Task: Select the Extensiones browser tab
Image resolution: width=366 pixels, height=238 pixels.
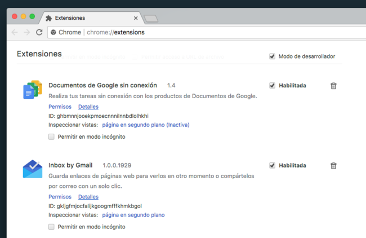Action: pos(91,18)
